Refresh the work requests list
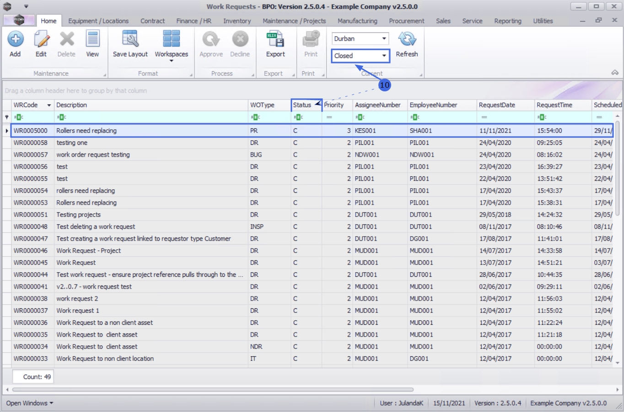This screenshot has height=412, width=624. pyautogui.click(x=407, y=40)
